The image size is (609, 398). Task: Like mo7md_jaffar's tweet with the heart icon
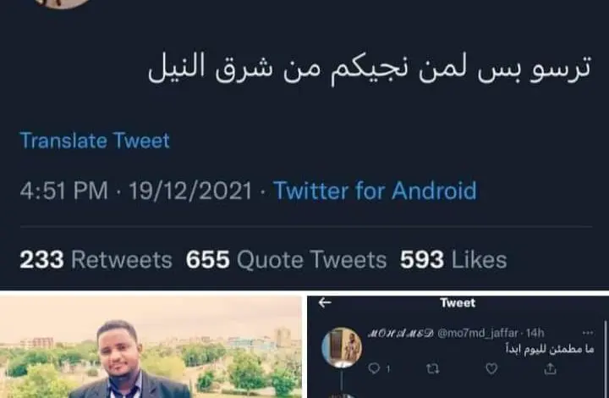coord(491,368)
